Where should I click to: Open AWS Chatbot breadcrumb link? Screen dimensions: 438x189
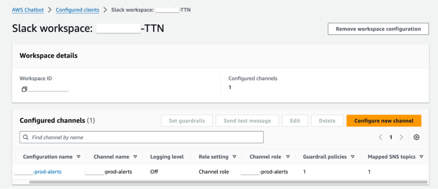coord(28,10)
